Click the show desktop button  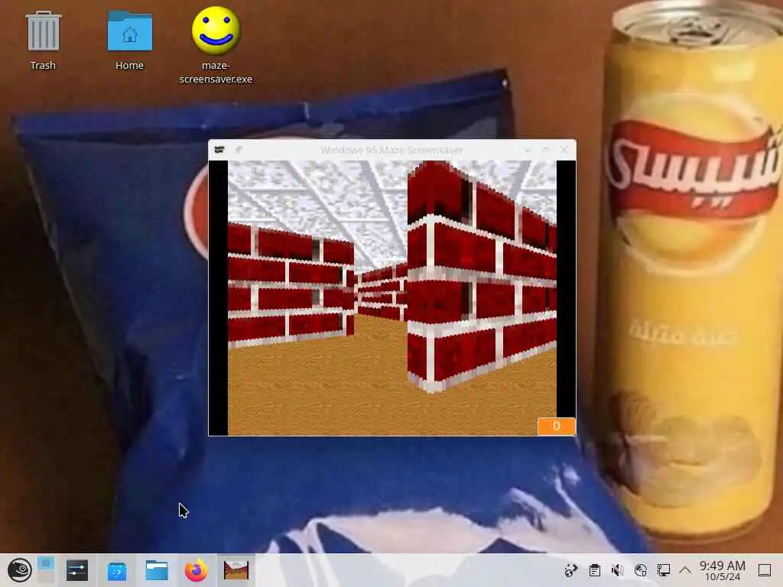[x=765, y=570]
